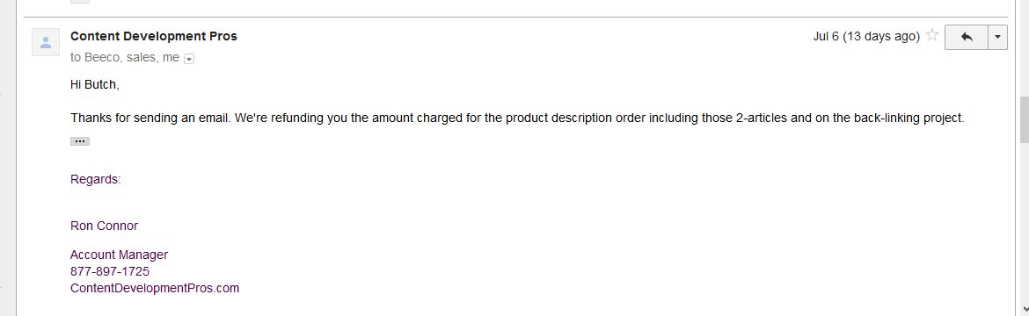
Task: Click the phone number 877-897-1725
Action: pos(110,271)
